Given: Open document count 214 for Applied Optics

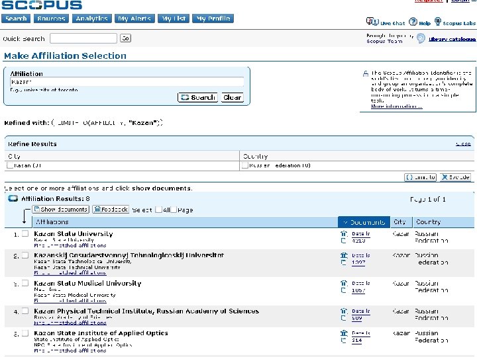Looking at the screenshot, I should [x=357, y=340].
